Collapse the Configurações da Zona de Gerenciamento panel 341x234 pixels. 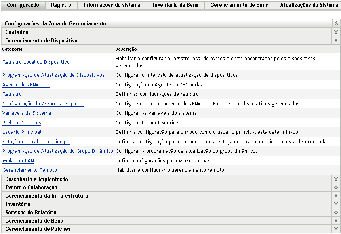click(336, 23)
